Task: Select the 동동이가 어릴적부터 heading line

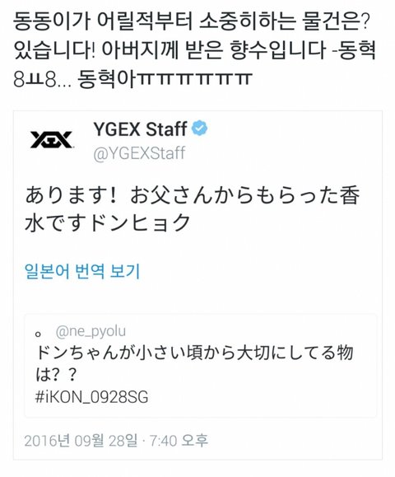Action: pos(192,22)
